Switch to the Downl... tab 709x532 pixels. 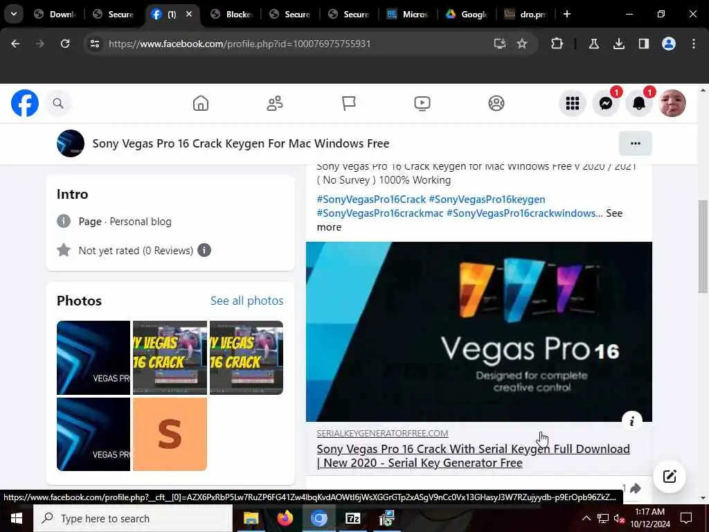(55, 15)
